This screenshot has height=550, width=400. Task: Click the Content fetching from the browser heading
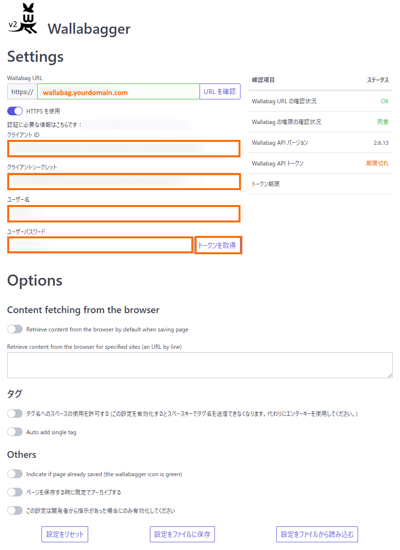tap(83, 310)
